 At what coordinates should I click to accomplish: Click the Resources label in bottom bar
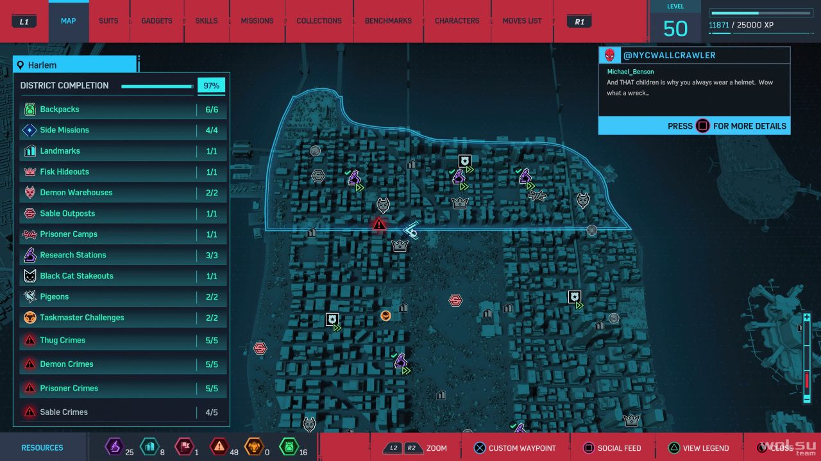tap(42, 448)
